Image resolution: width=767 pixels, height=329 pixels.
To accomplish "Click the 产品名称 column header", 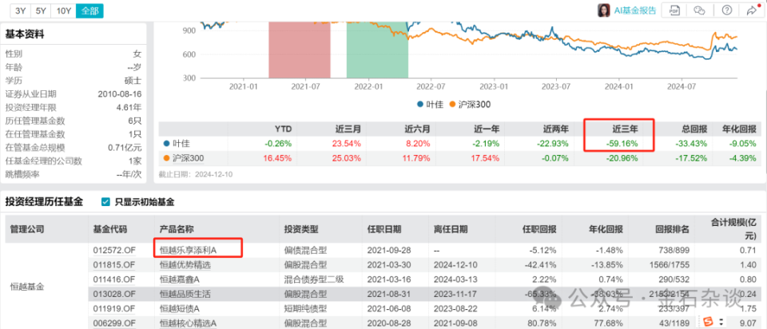I will pos(176,229).
